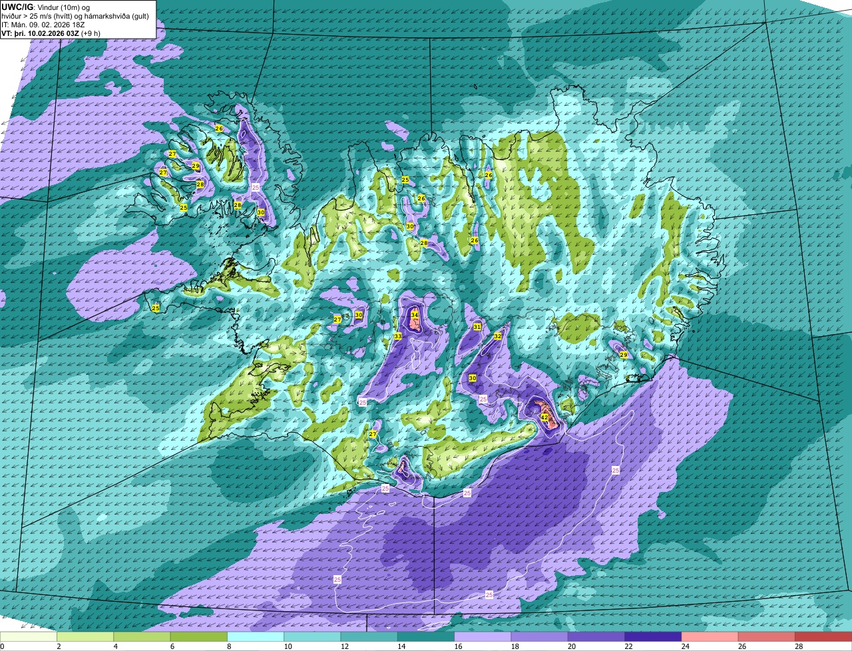Select the 34 m/s gust label
Viewport: 852px width, 651px height.
click(415, 314)
